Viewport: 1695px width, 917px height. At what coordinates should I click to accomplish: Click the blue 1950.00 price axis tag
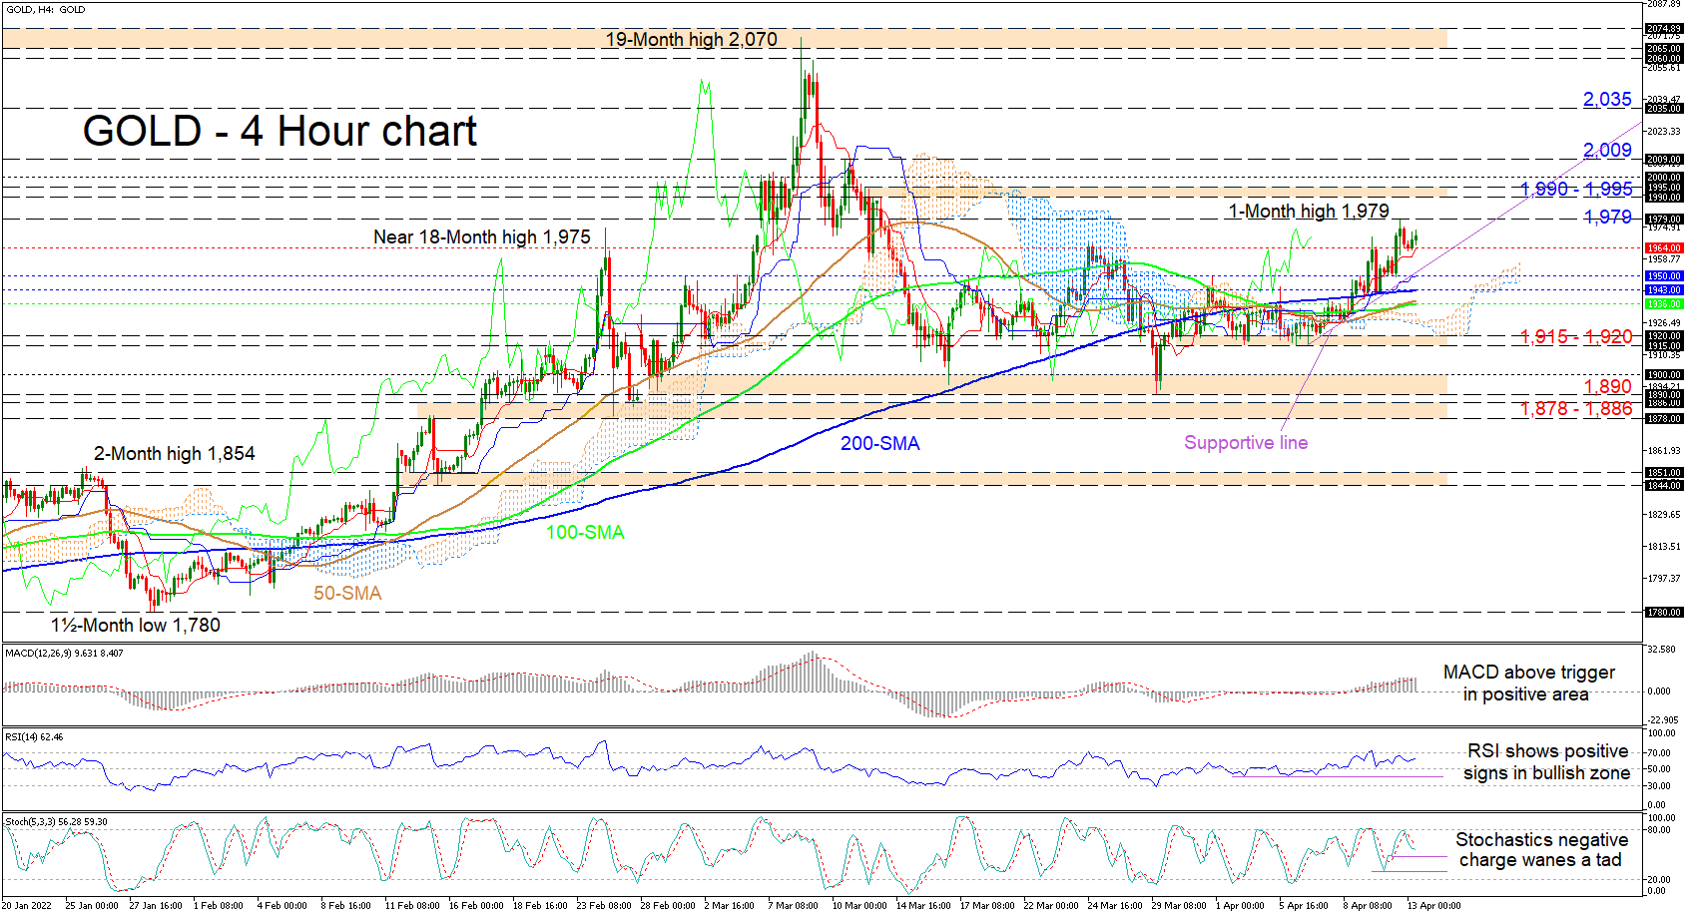(1663, 276)
